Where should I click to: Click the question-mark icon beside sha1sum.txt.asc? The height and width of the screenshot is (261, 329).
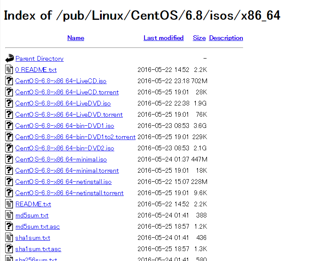click(x=9, y=249)
